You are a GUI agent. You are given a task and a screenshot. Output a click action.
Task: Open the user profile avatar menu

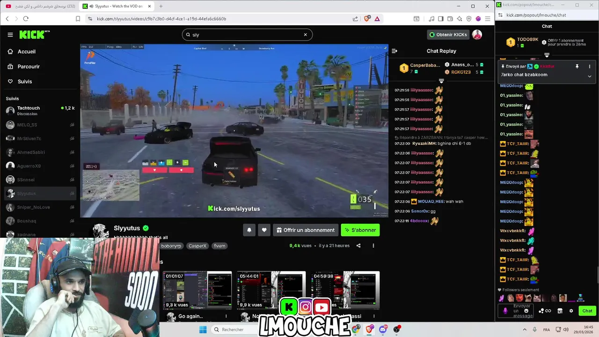click(x=477, y=35)
